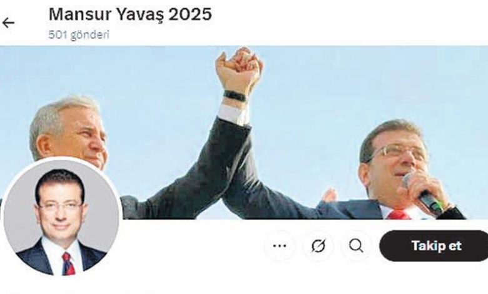Click the red tie beside the microphone
Viewport: 488px width, 294px height.
pyautogui.click(x=399, y=215)
